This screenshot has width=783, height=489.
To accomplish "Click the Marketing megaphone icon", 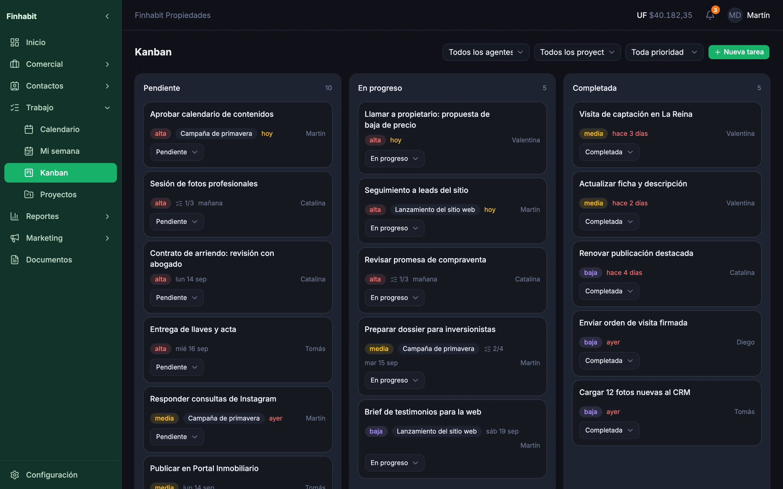I will (x=15, y=238).
